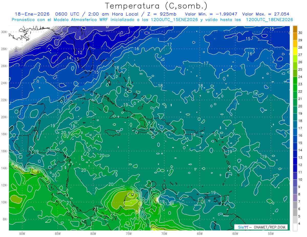Click the 8N latitude axis label
307x237 pixels.
(5, 219)
